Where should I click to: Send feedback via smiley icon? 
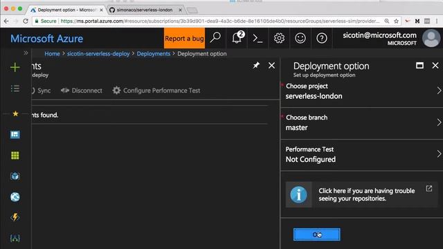pos(300,38)
